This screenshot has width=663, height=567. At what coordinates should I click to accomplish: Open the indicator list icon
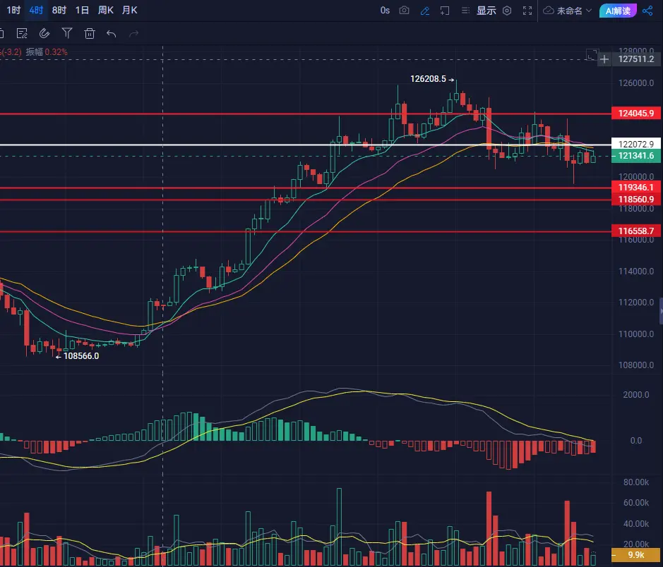(x=465, y=11)
